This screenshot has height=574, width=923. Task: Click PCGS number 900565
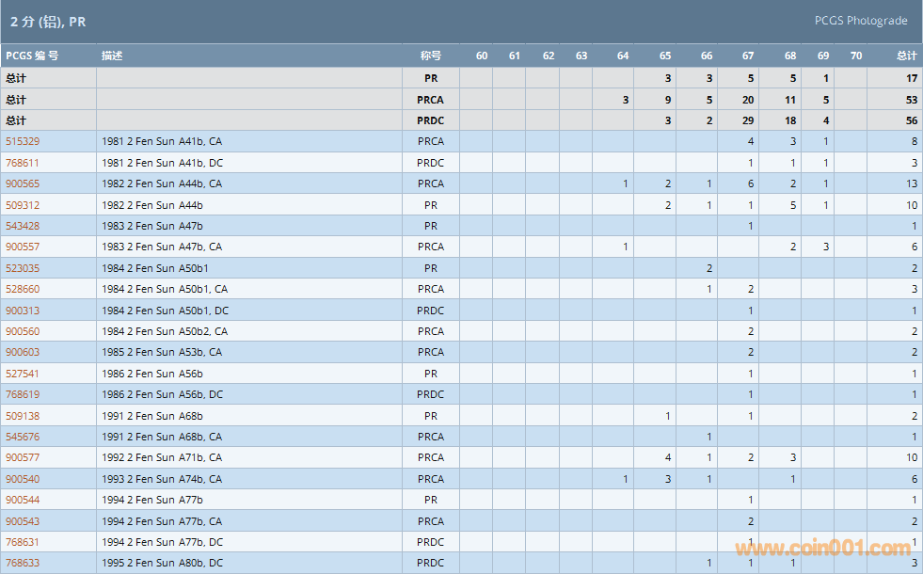click(23, 183)
